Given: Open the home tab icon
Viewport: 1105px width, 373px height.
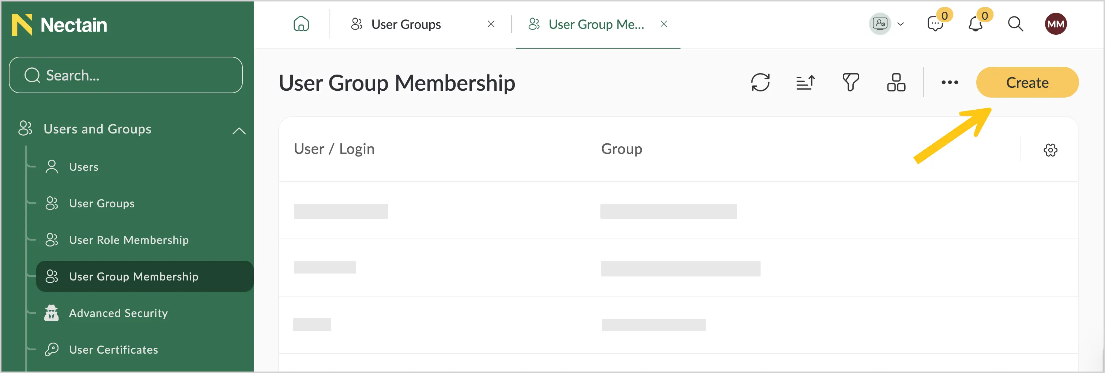Looking at the screenshot, I should (301, 24).
